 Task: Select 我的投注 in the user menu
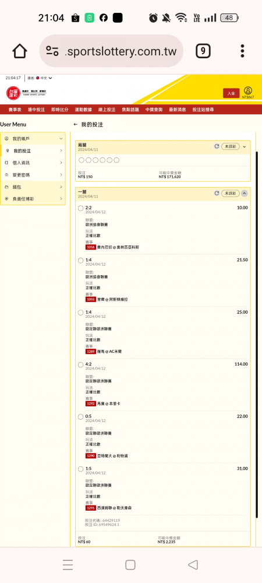(x=33, y=150)
